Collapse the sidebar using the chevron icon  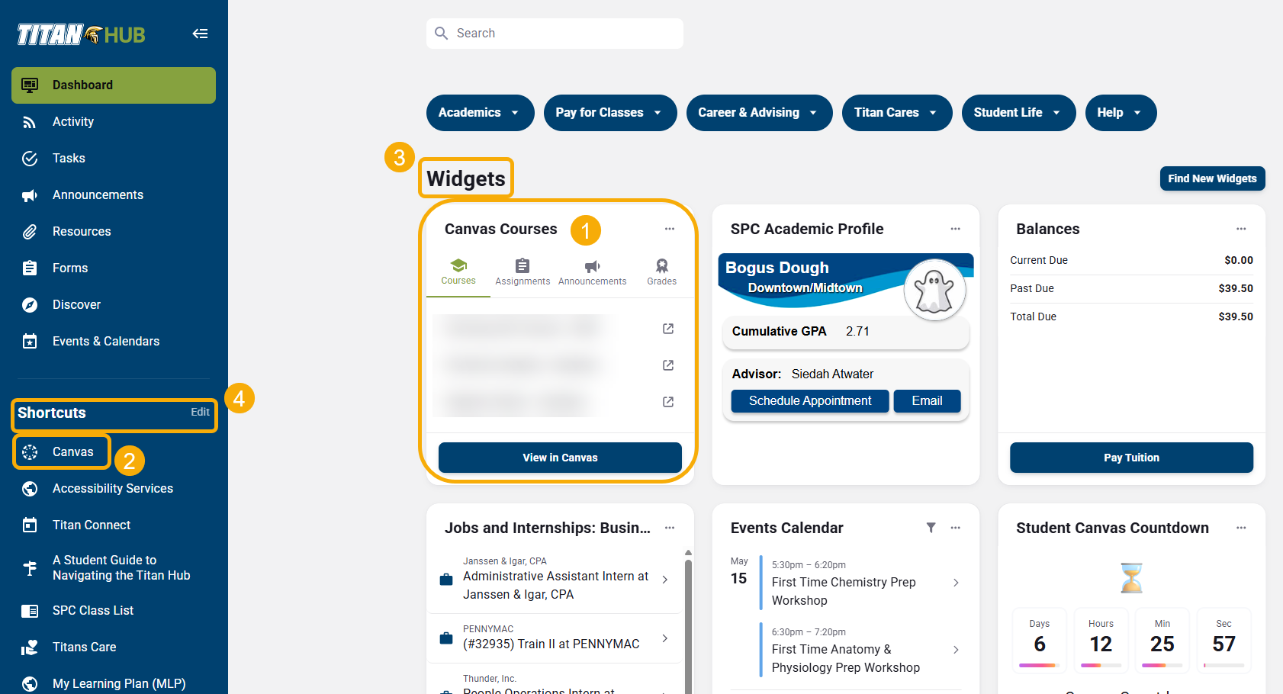point(200,34)
